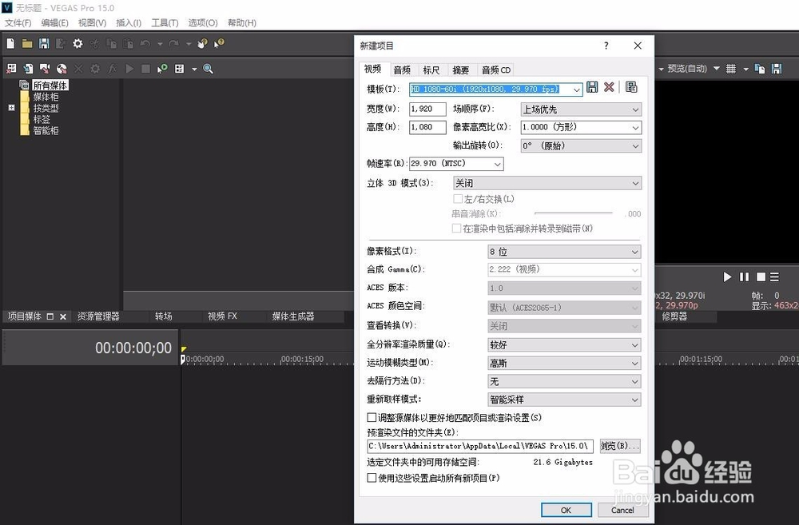Click the Auto Preview icon in media toolbar
The width and height of the screenshot is (799, 525).
click(x=162, y=69)
